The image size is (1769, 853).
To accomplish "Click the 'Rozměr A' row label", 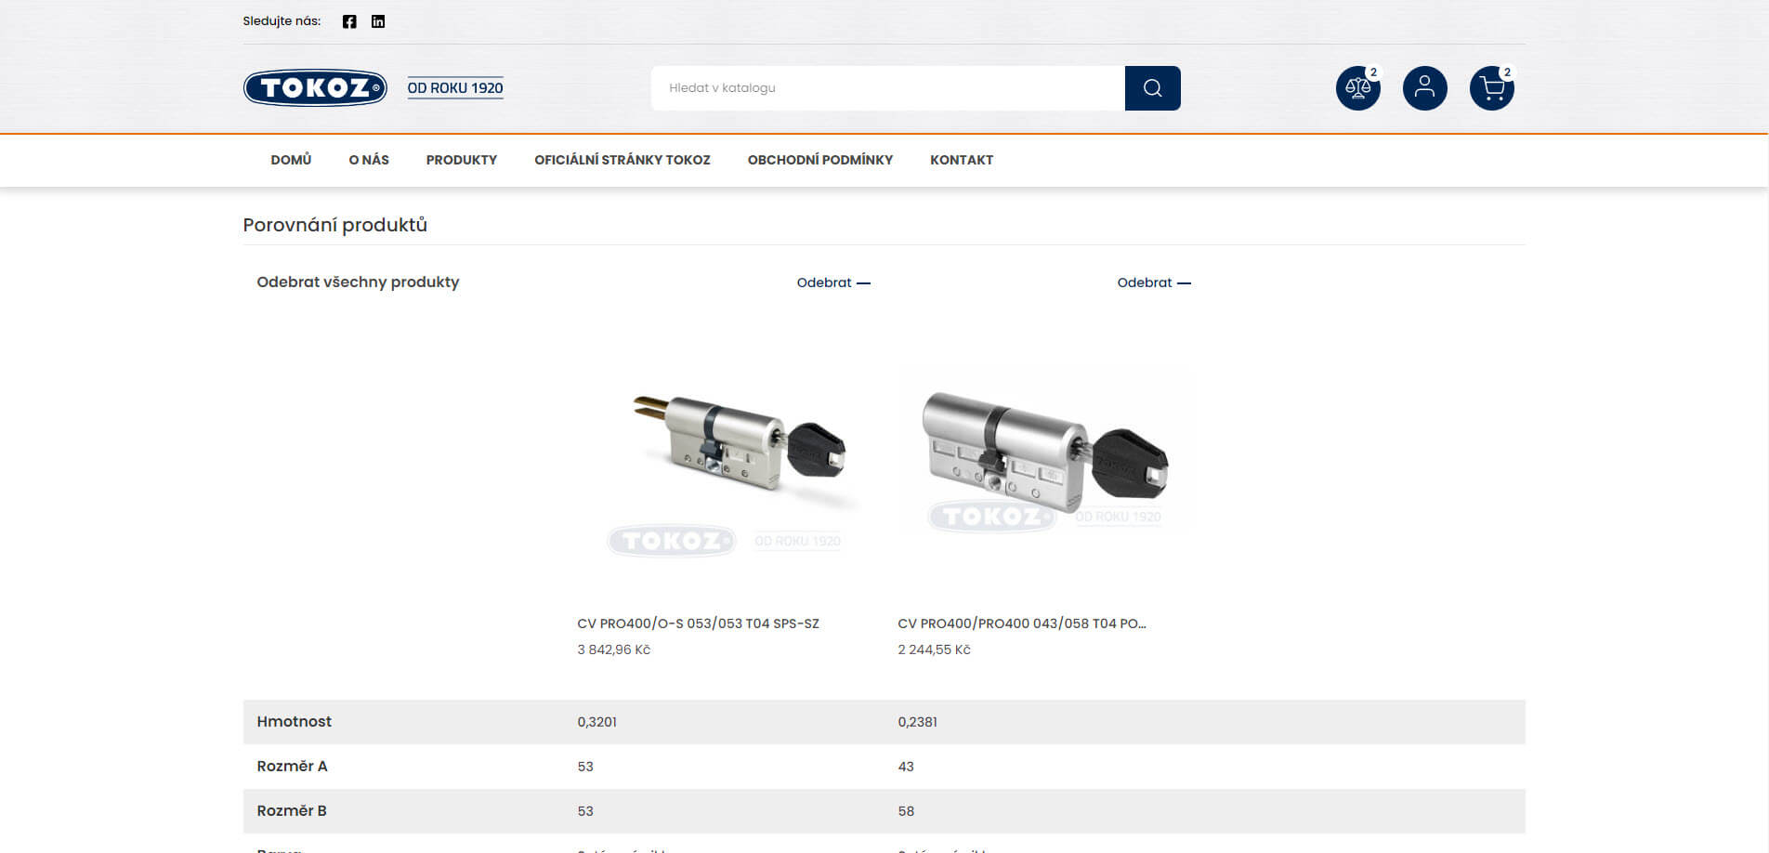I will point(292,766).
